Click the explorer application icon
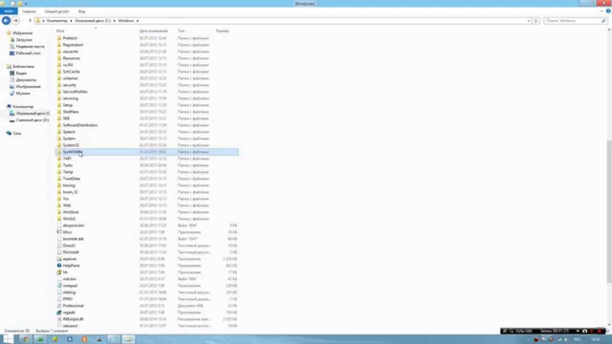 pyautogui.click(x=59, y=259)
